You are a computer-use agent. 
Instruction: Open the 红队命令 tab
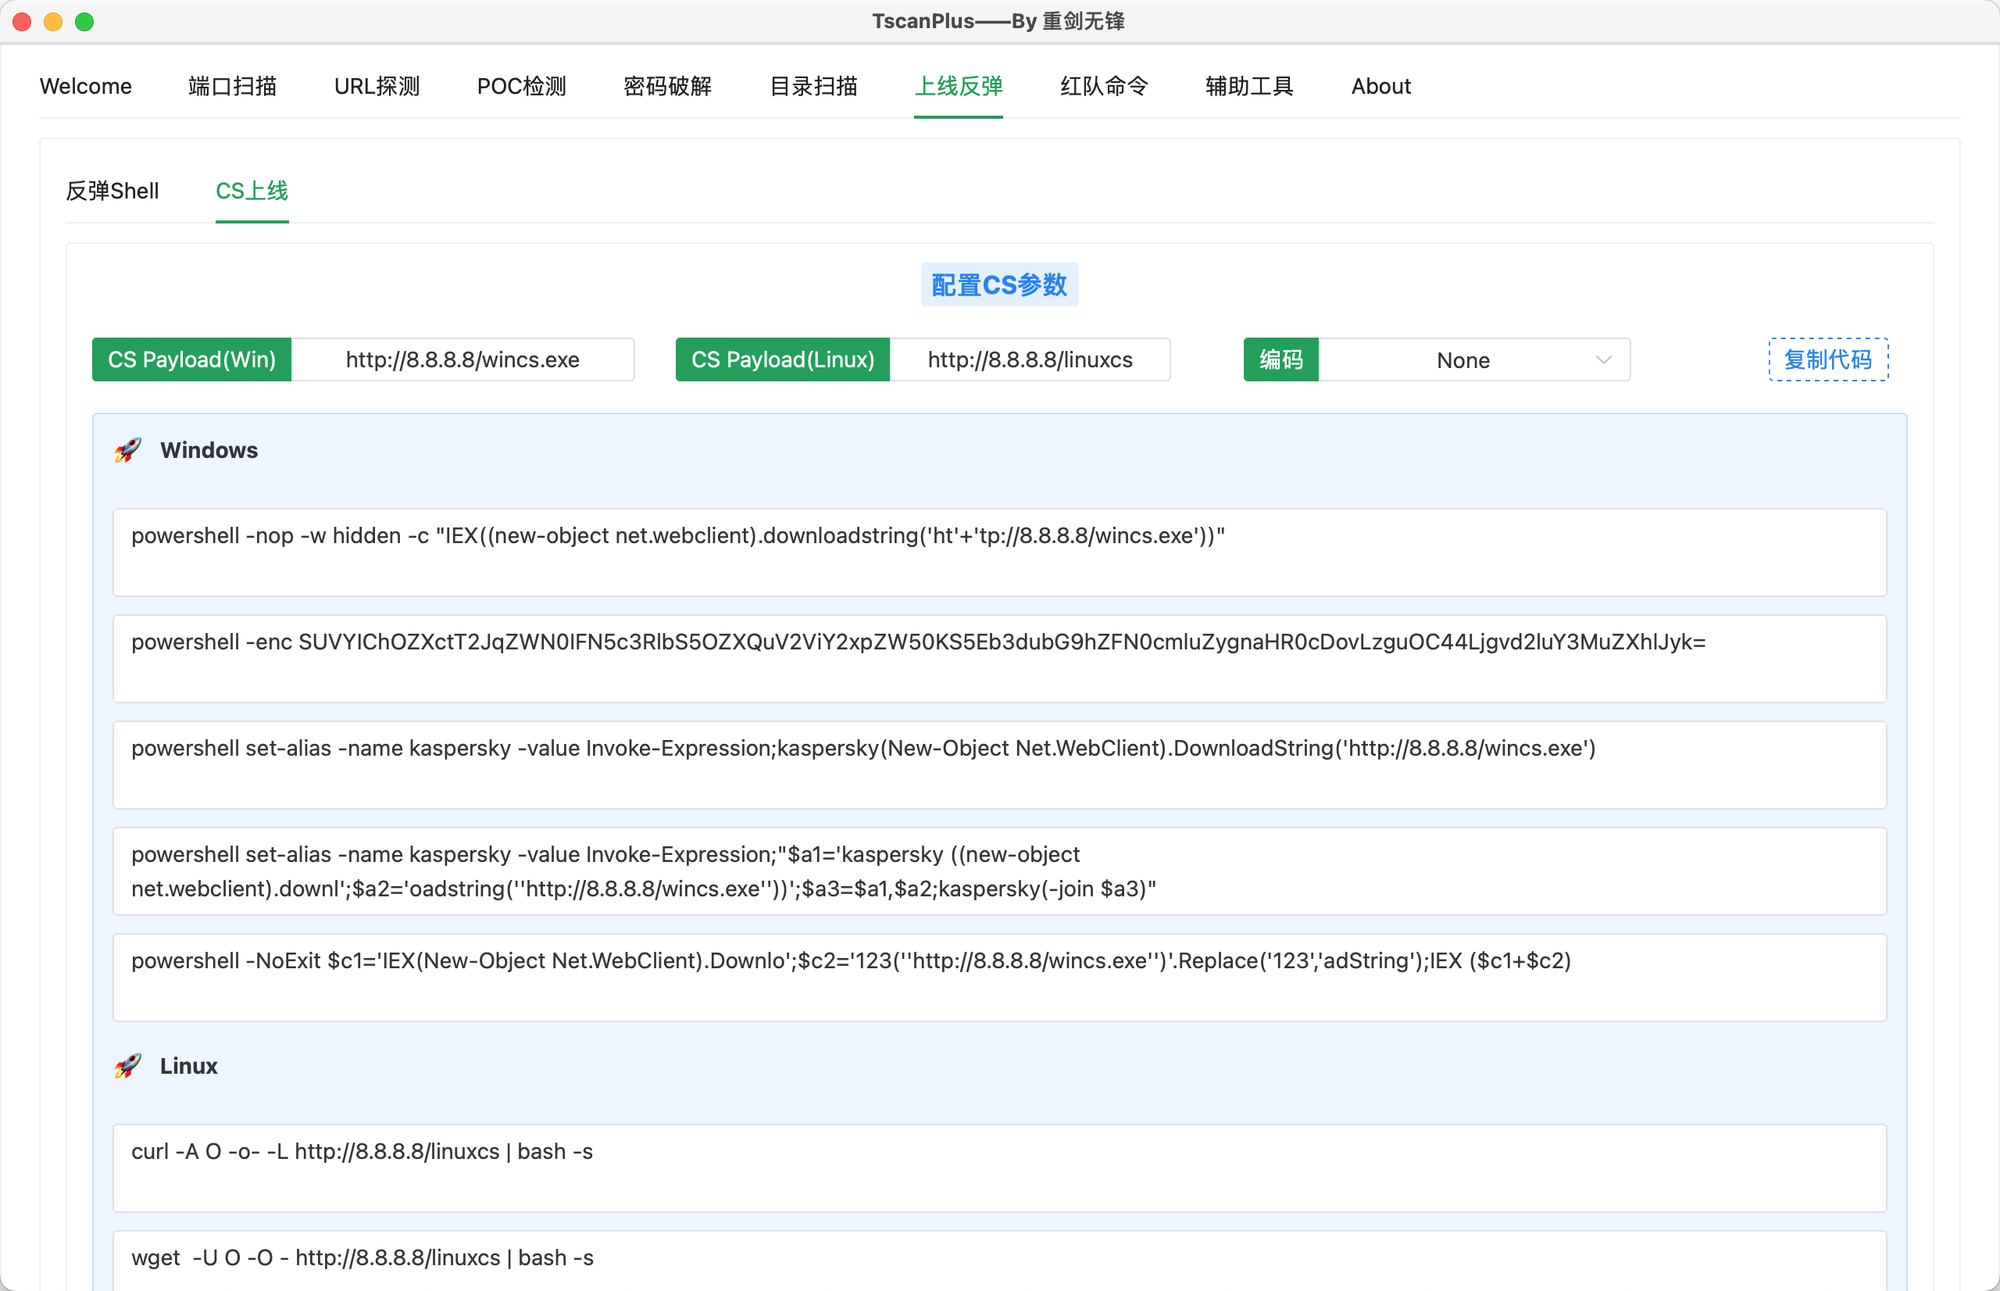point(1103,86)
